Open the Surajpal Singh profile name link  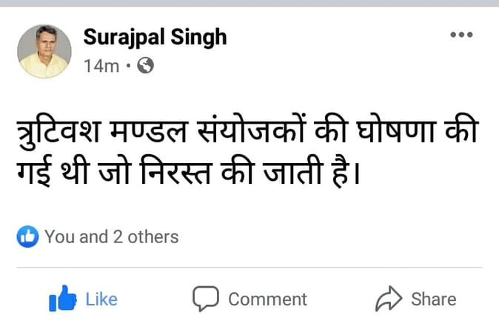(155, 37)
